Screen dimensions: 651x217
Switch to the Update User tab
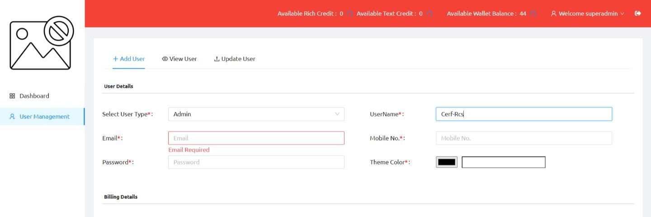[235, 59]
